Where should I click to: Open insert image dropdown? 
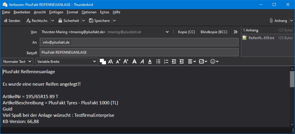click(203, 61)
